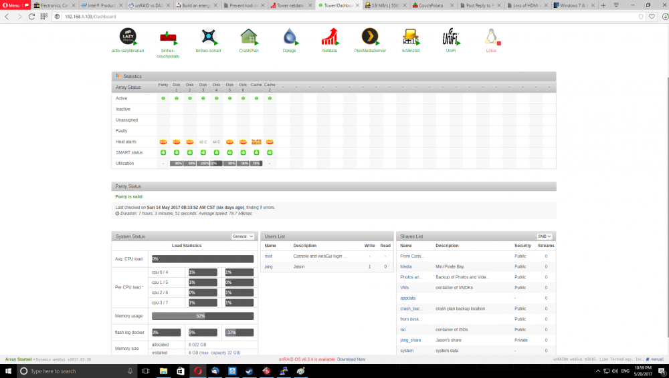The image size is (669, 378).
Task: Click the 8.022 GB allocated memory link
Action: (x=197, y=345)
